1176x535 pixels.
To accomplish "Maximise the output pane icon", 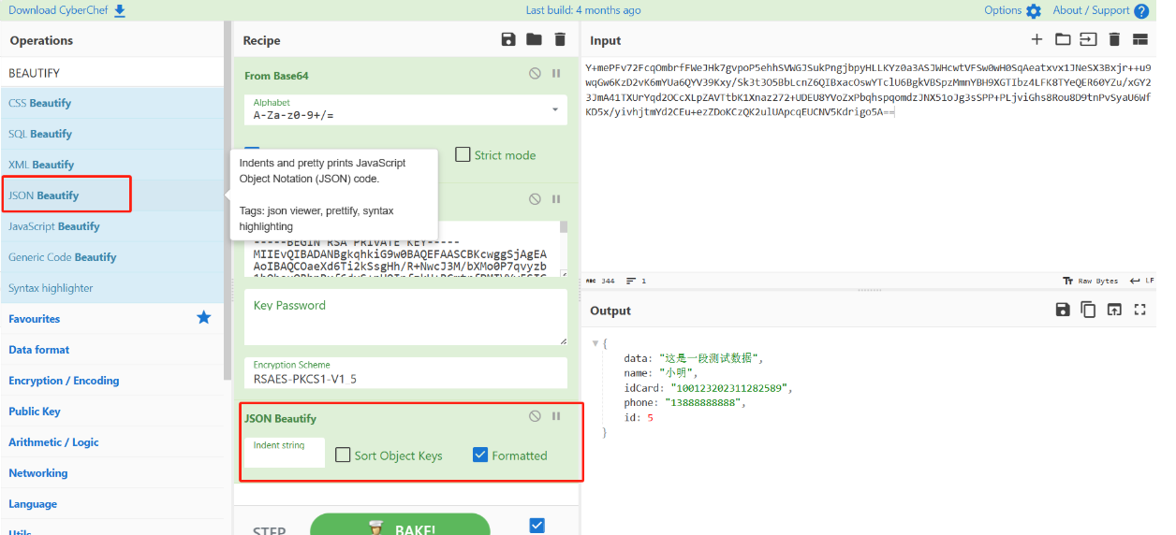I will (x=1140, y=310).
